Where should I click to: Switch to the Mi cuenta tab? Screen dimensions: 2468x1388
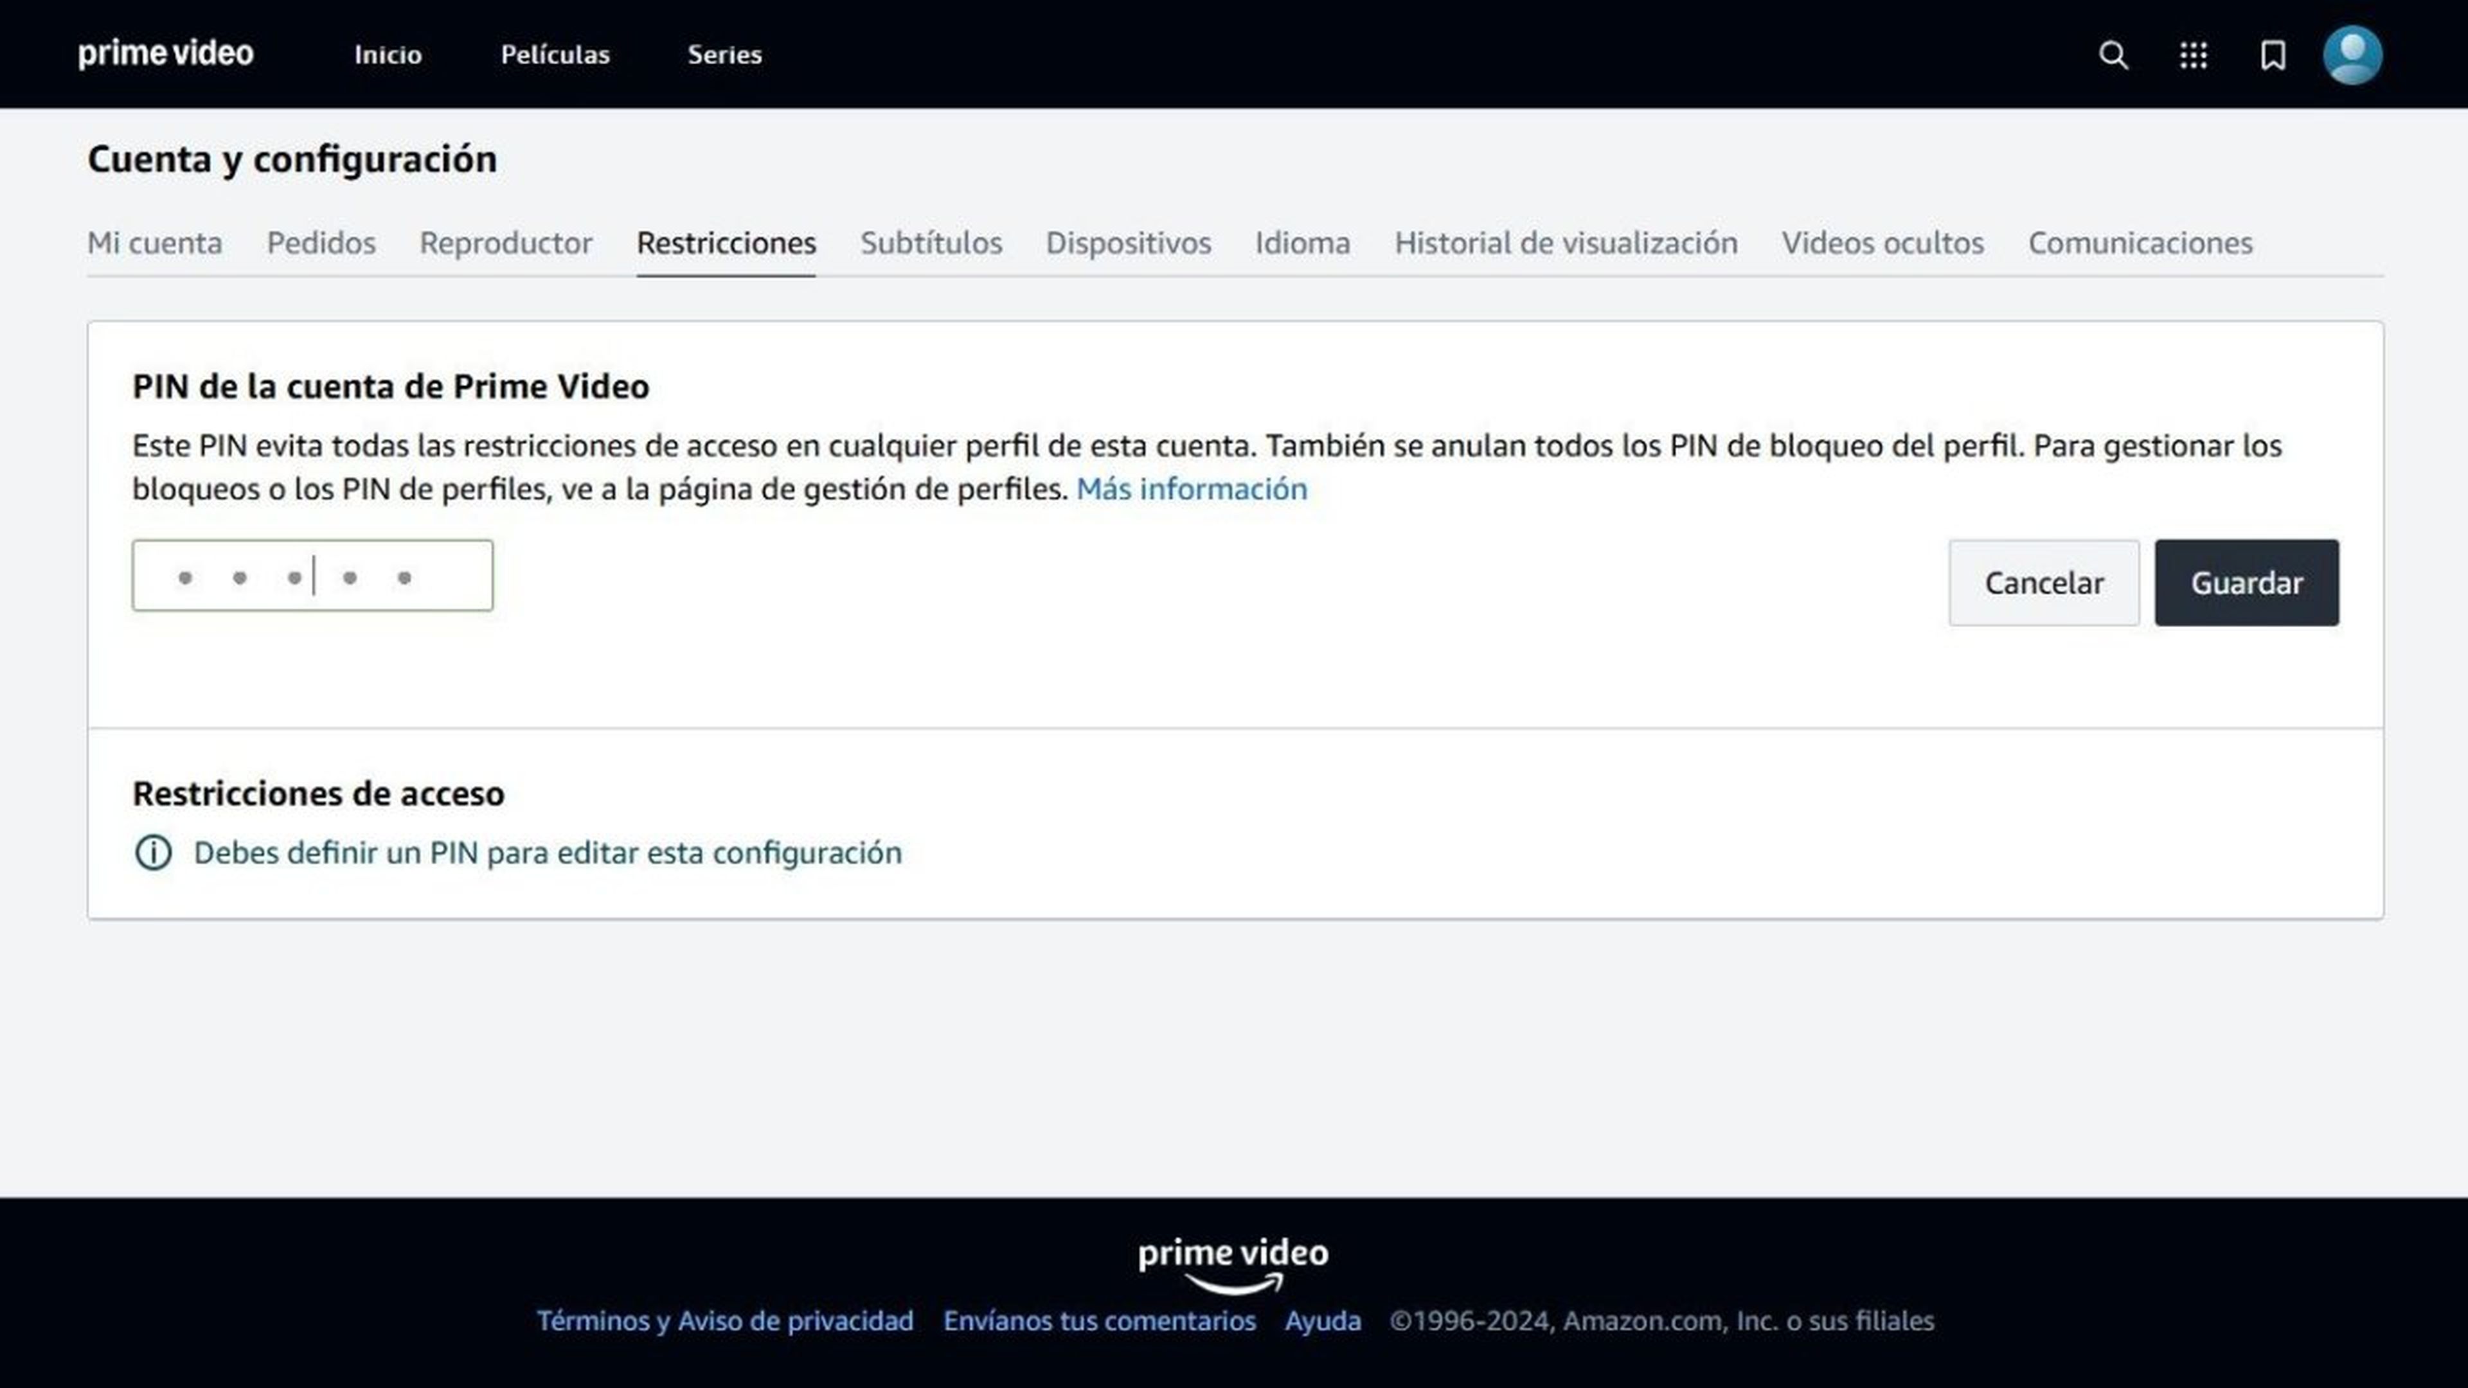[154, 244]
